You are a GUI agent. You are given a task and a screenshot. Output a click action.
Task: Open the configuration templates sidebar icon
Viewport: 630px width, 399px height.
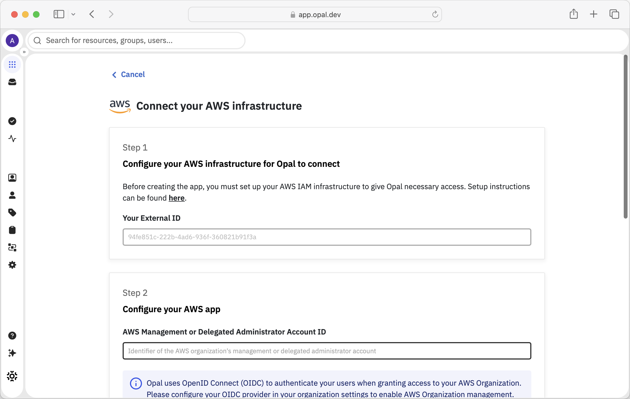[12, 247]
